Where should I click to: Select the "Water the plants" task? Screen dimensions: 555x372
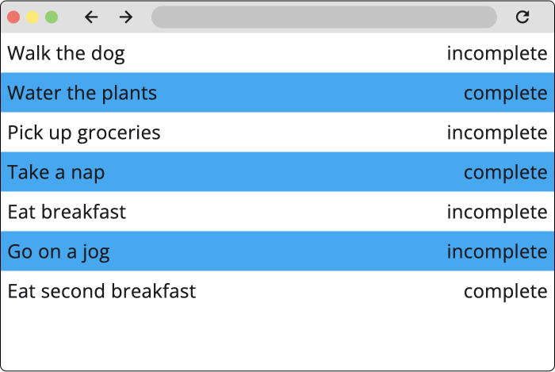pyautogui.click(x=82, y=93)
